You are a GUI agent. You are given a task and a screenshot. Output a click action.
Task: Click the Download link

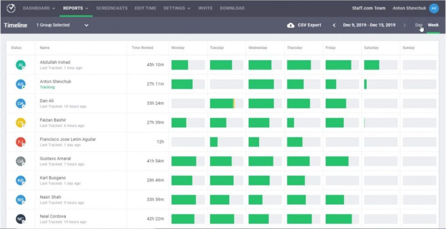(232, 8)
